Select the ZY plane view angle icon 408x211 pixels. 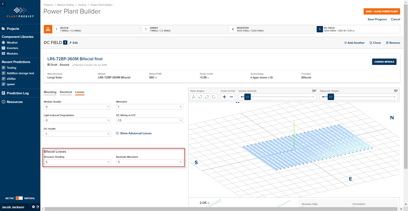pyautogui.click(x=214, y=97)
